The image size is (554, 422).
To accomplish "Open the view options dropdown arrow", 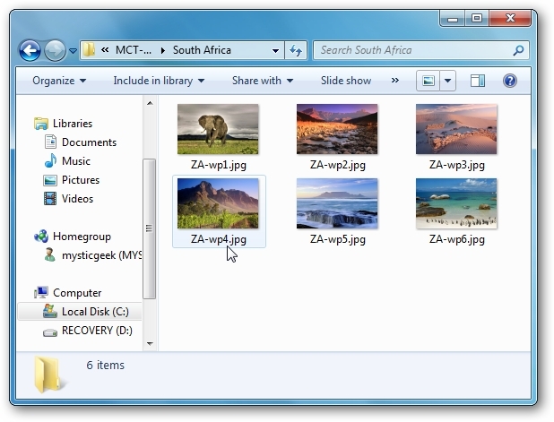I will point(447,81).
